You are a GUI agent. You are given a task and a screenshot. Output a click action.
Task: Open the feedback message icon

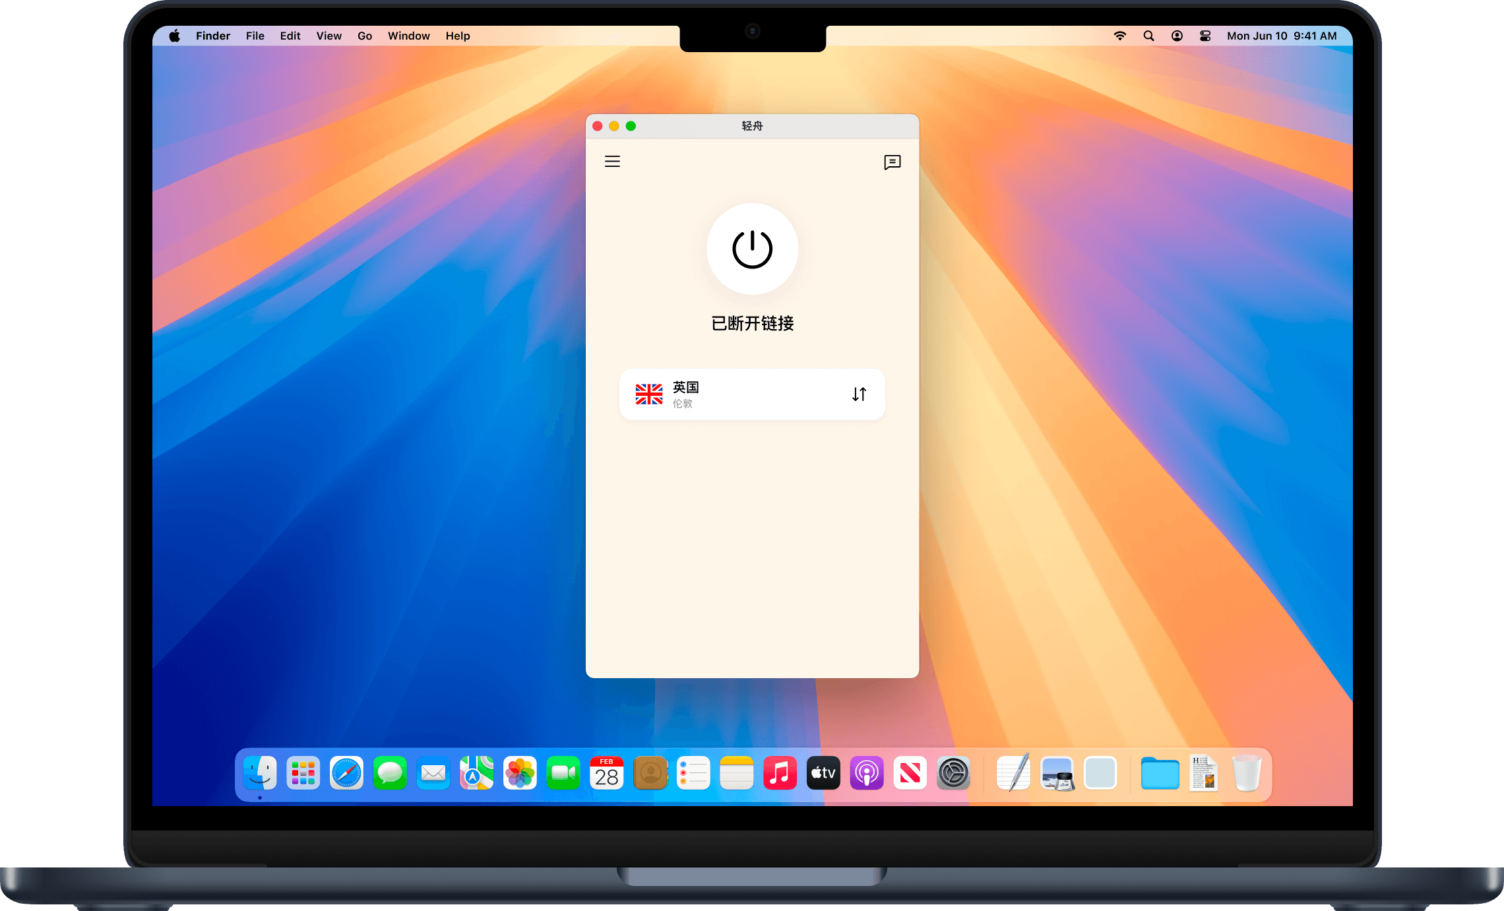[x=892, y=162]
